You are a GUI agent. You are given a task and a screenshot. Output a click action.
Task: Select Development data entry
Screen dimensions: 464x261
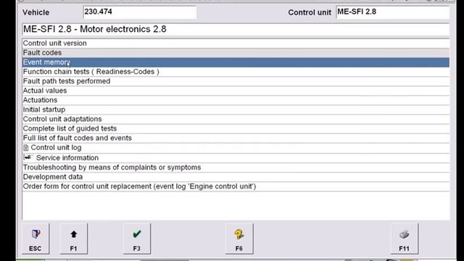coord(236,177)
